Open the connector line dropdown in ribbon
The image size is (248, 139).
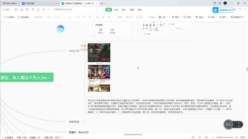(x=200, y=17)
